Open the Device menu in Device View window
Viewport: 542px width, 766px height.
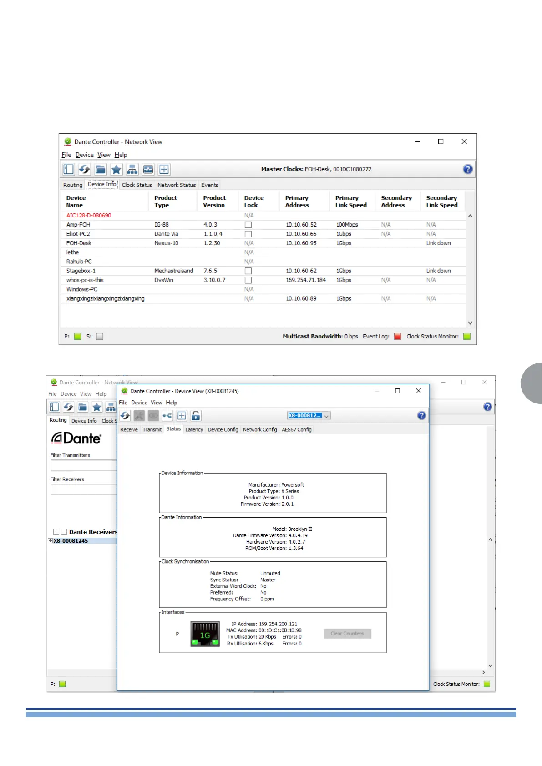click(x=139, y=403)
